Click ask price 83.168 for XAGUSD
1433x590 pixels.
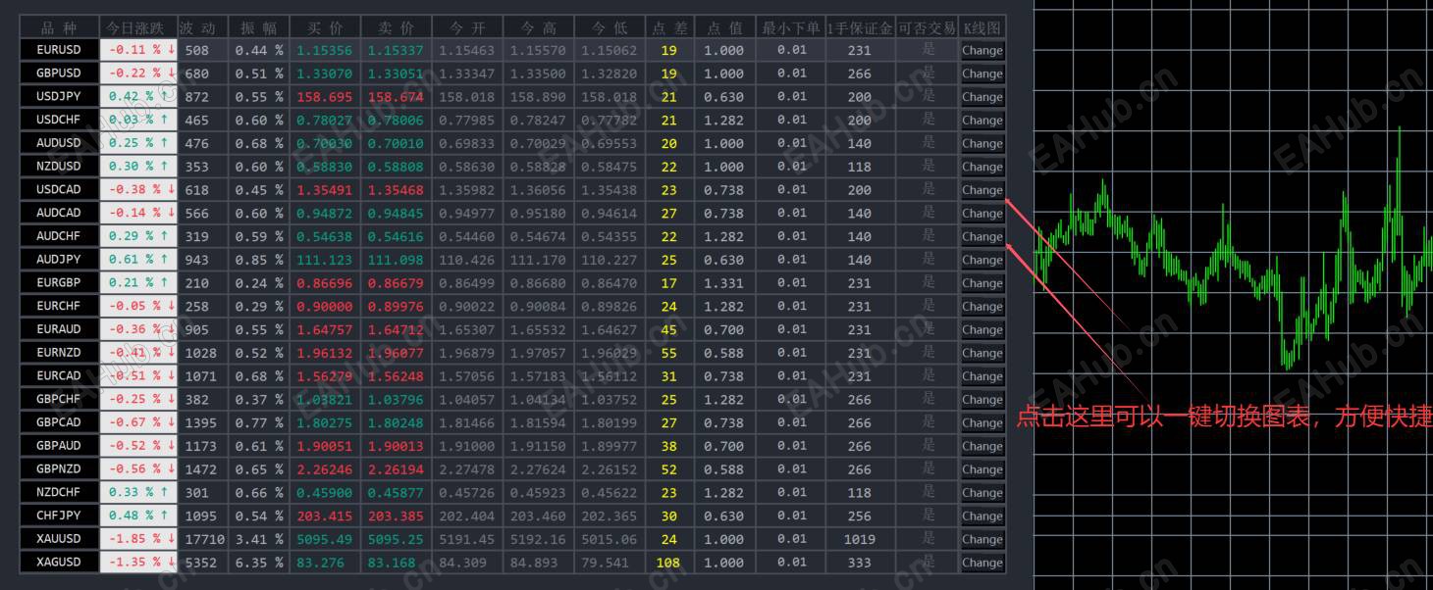click(x=396, y=563)
